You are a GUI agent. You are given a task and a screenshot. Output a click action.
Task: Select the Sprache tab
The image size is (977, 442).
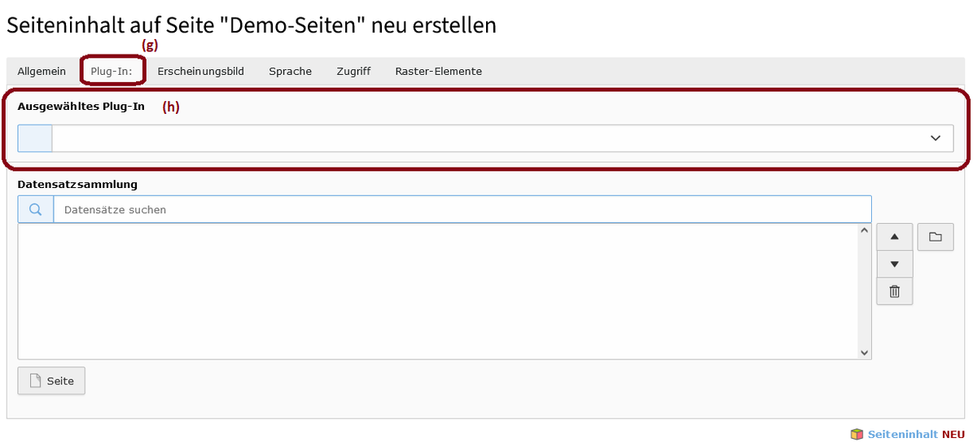pos(291,71)
